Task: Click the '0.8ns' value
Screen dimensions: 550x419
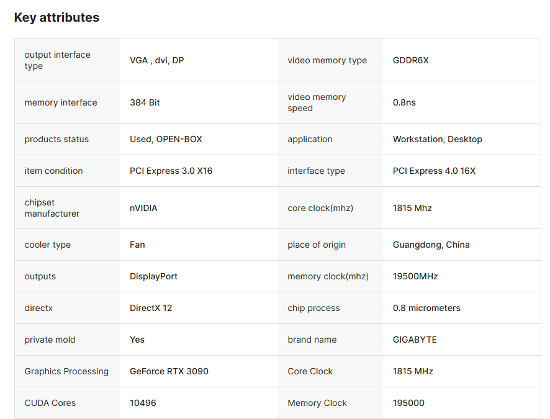Action: point(404,102)
